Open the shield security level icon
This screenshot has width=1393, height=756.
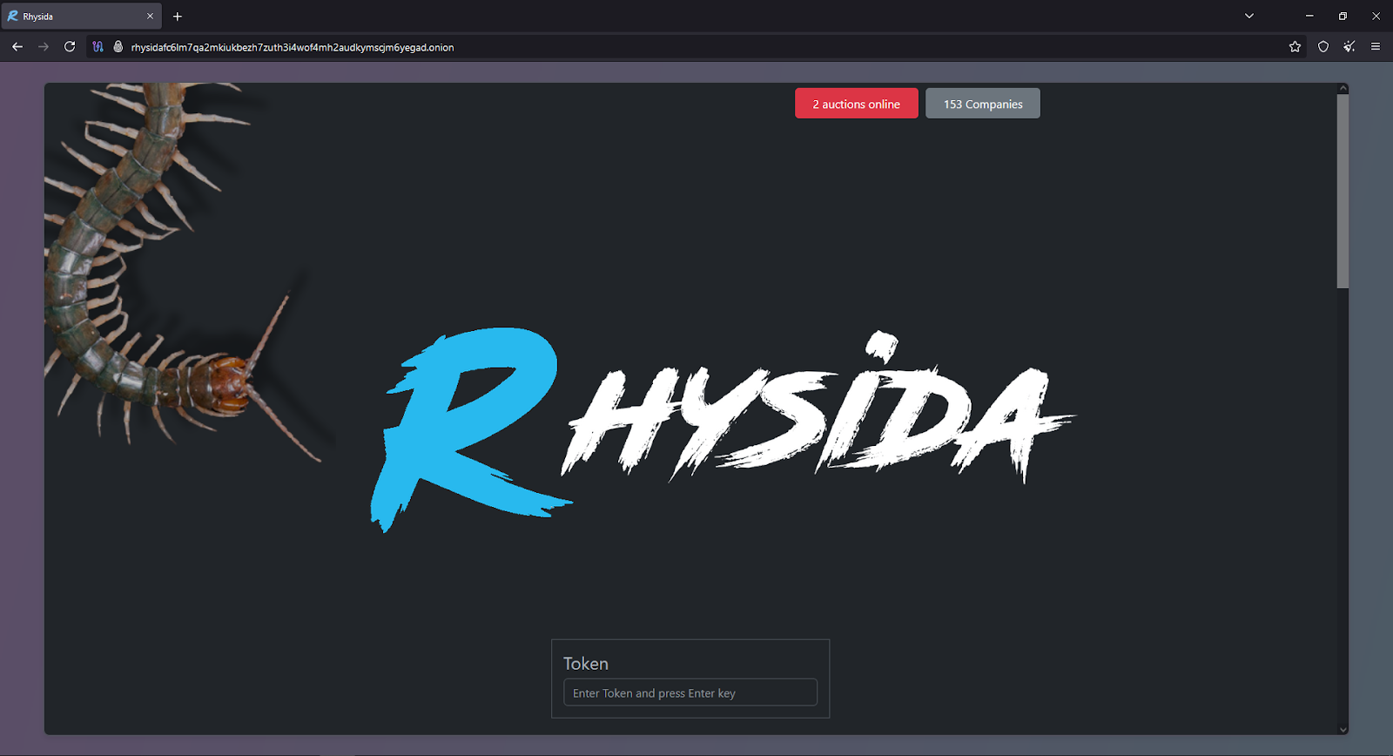[x=1323, y=47]
